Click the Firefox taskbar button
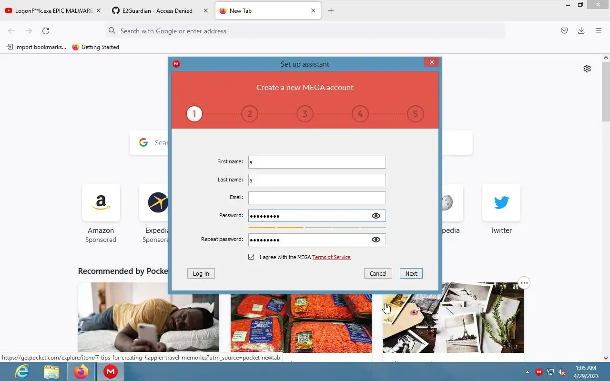 pyautogui.click(x=81, y=371)
